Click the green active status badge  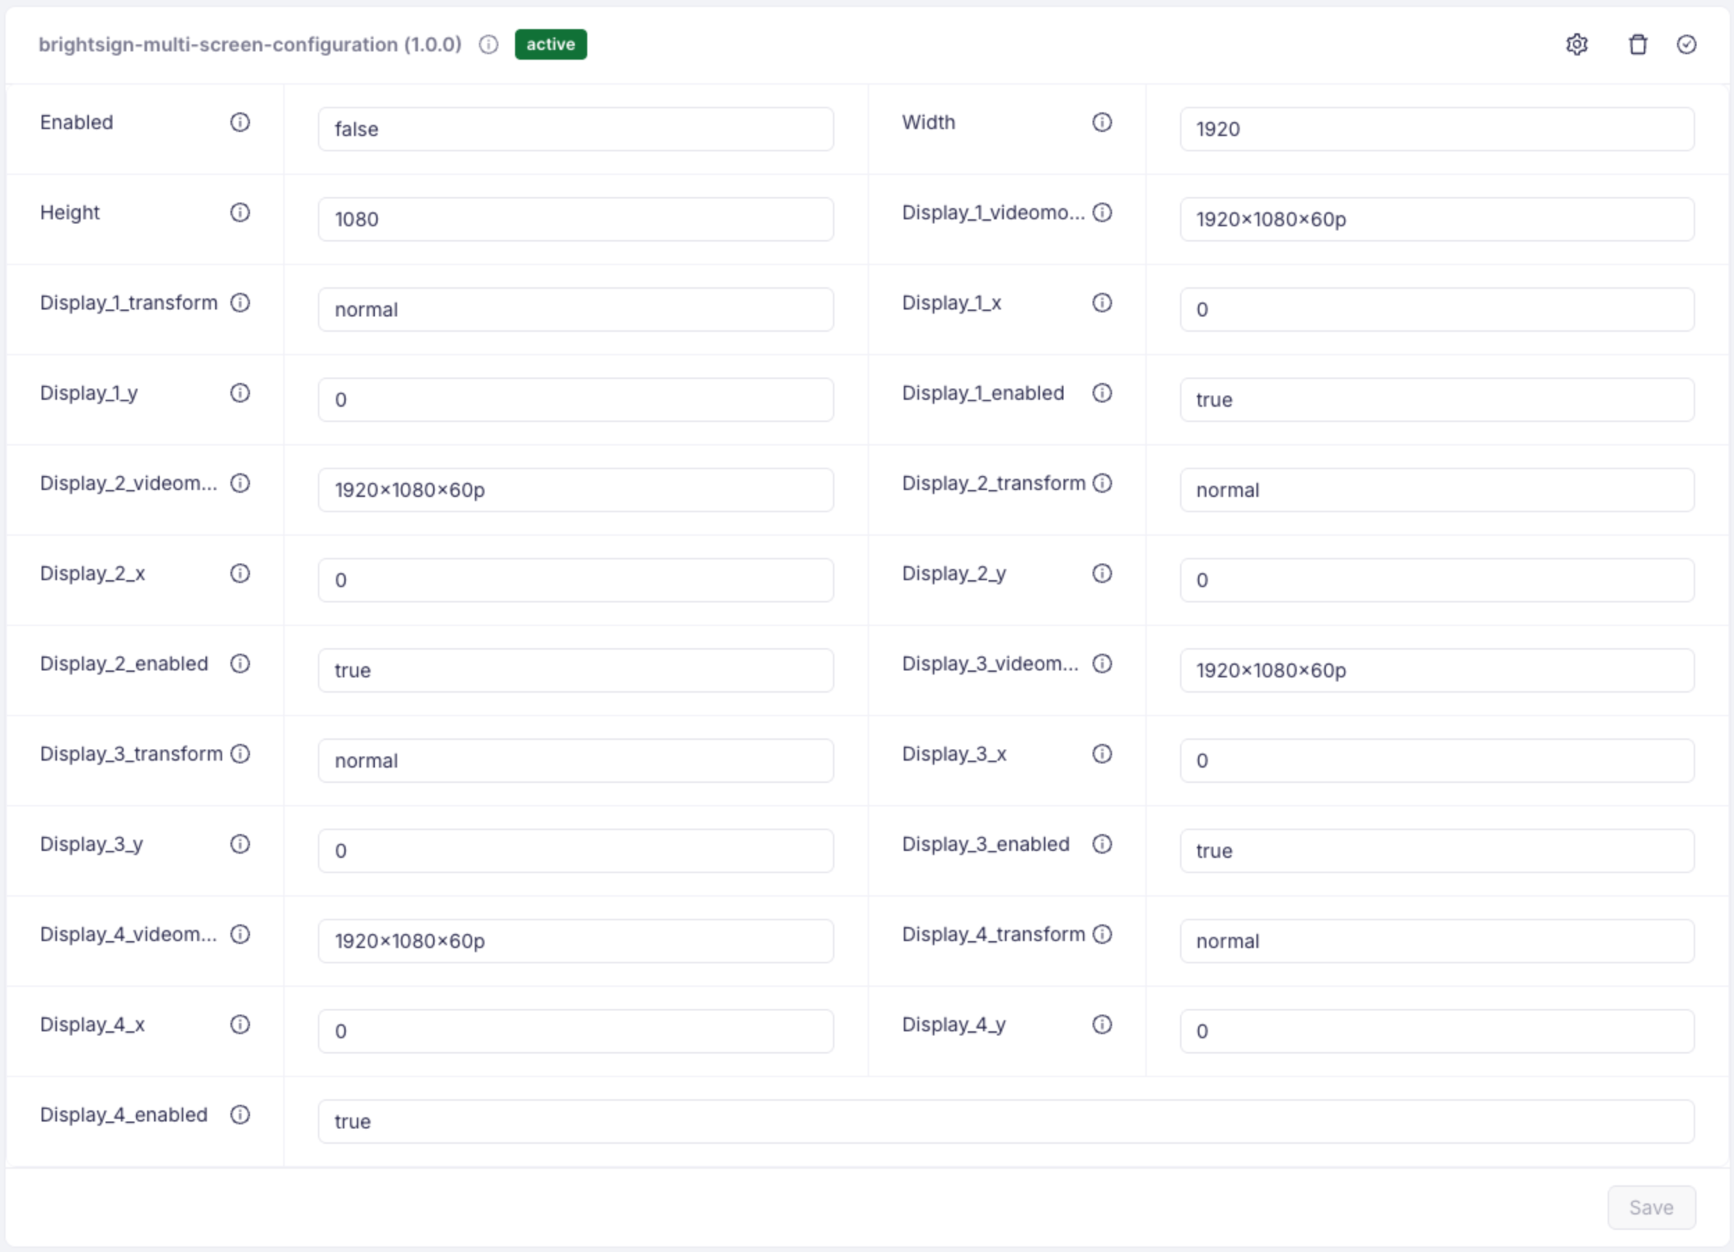point(550,45)
